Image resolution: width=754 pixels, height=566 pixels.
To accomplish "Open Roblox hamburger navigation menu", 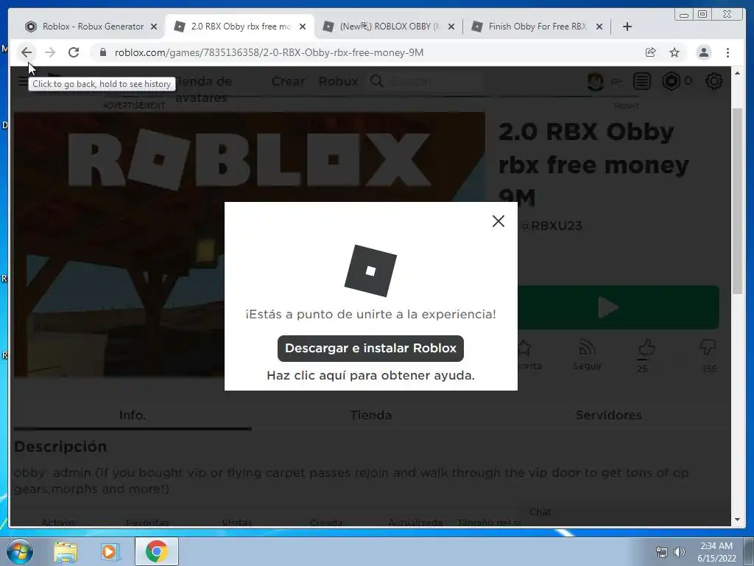I will (x=22, y=81).
